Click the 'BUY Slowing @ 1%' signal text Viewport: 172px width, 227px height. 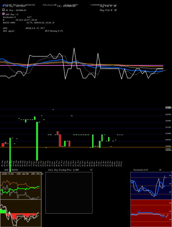54,31
